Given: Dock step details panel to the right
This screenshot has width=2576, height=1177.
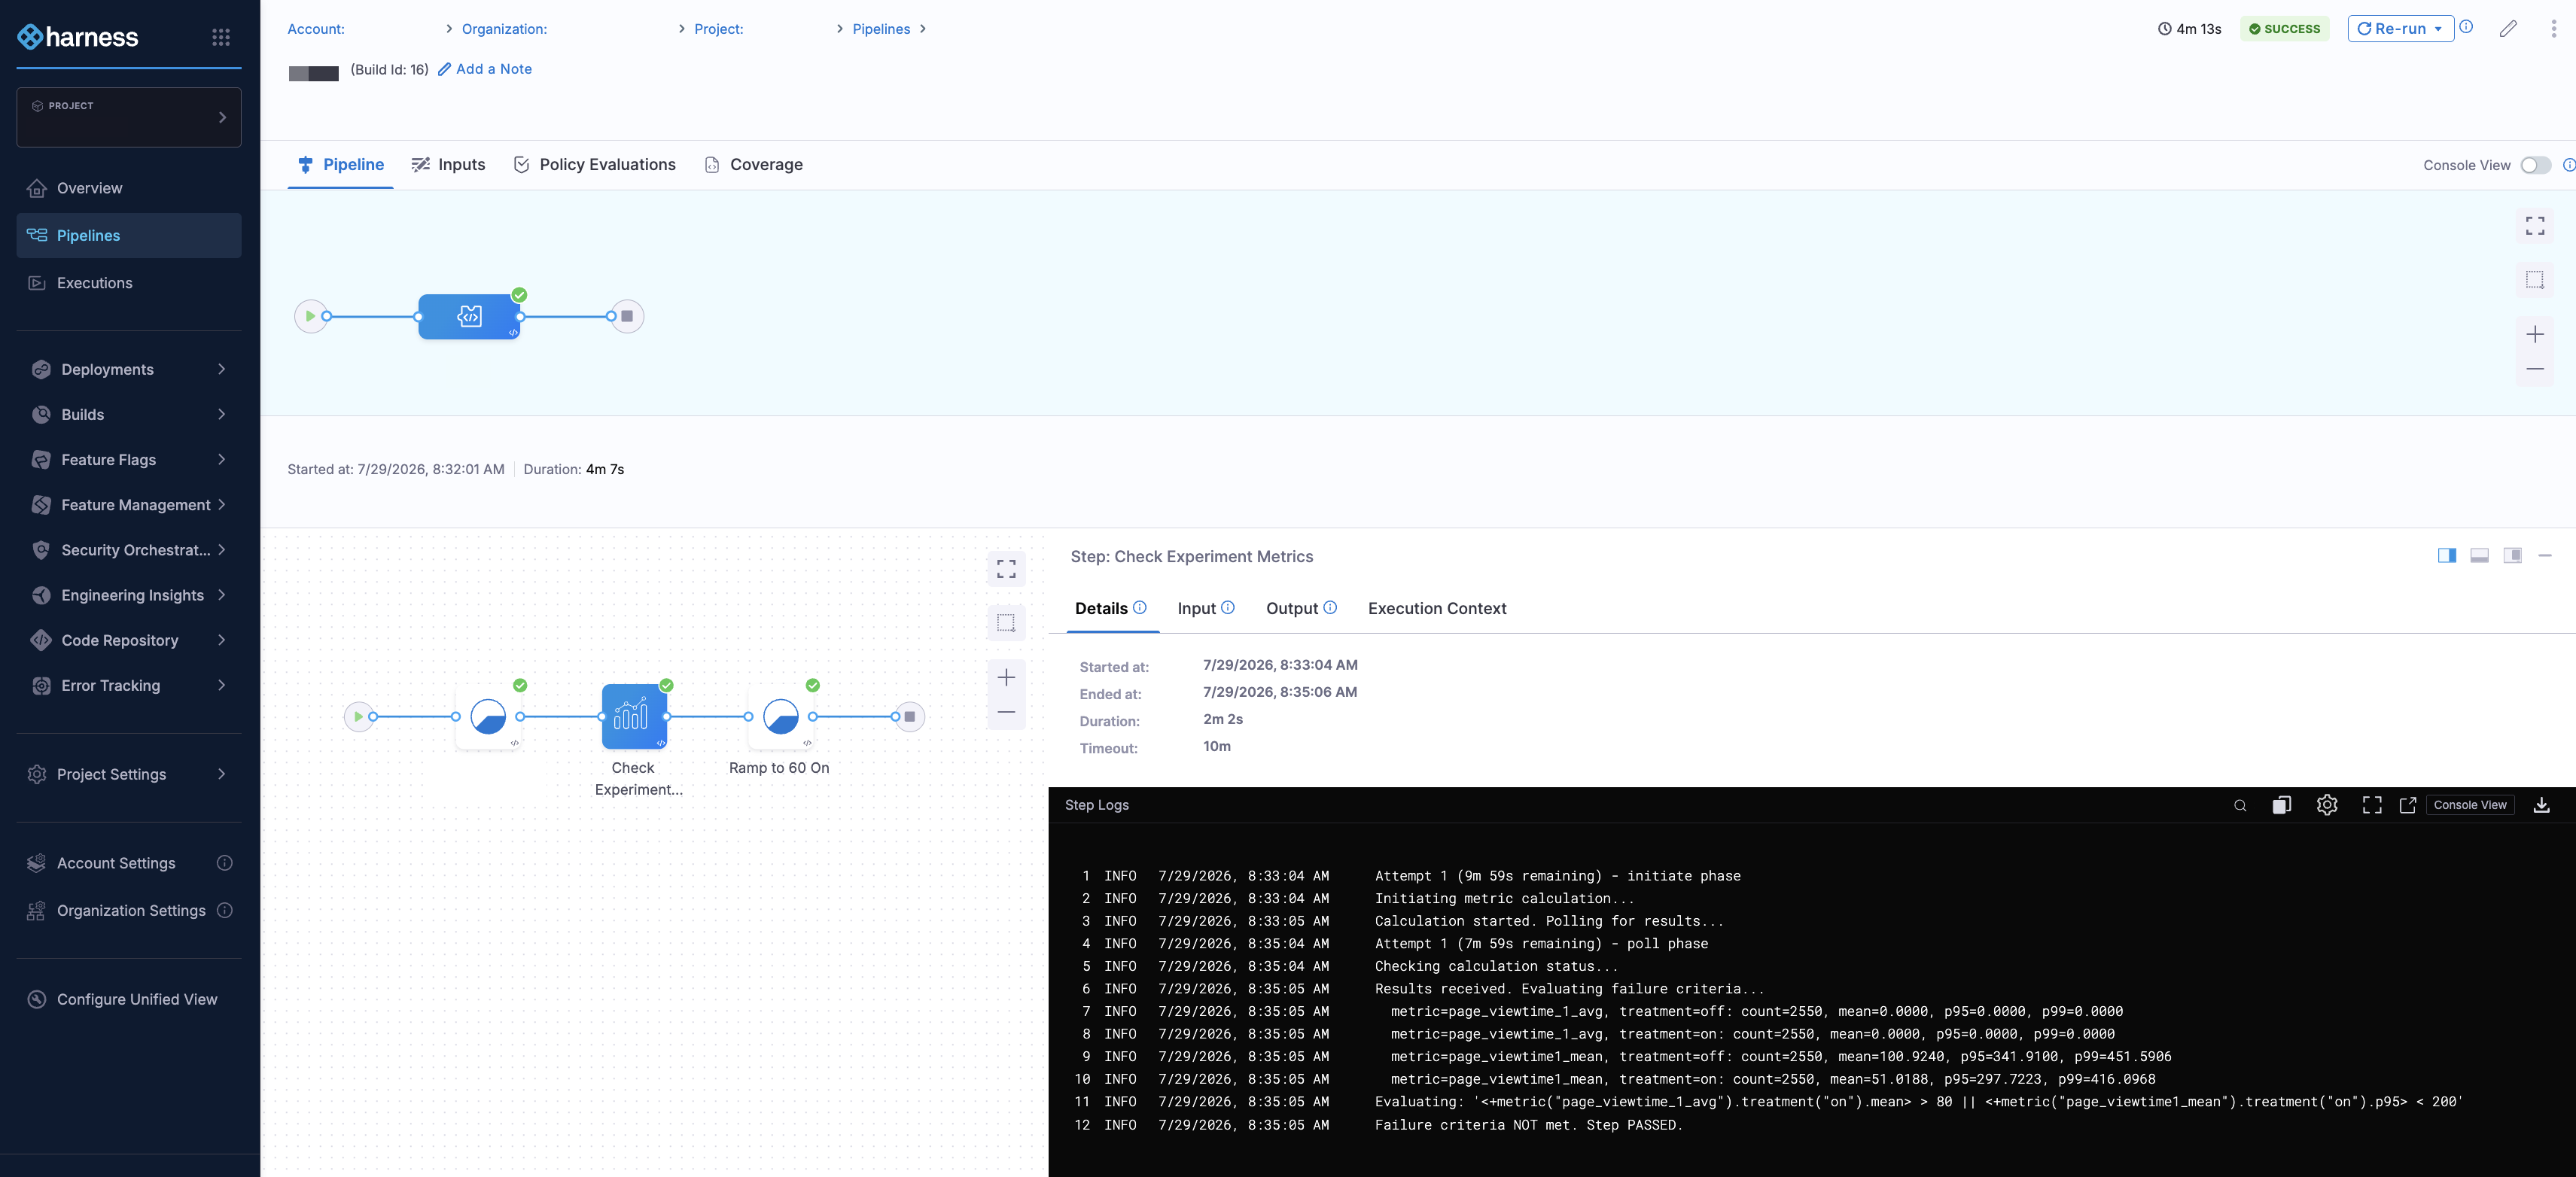Looking at the screenshot, I should click(2447, 556).
